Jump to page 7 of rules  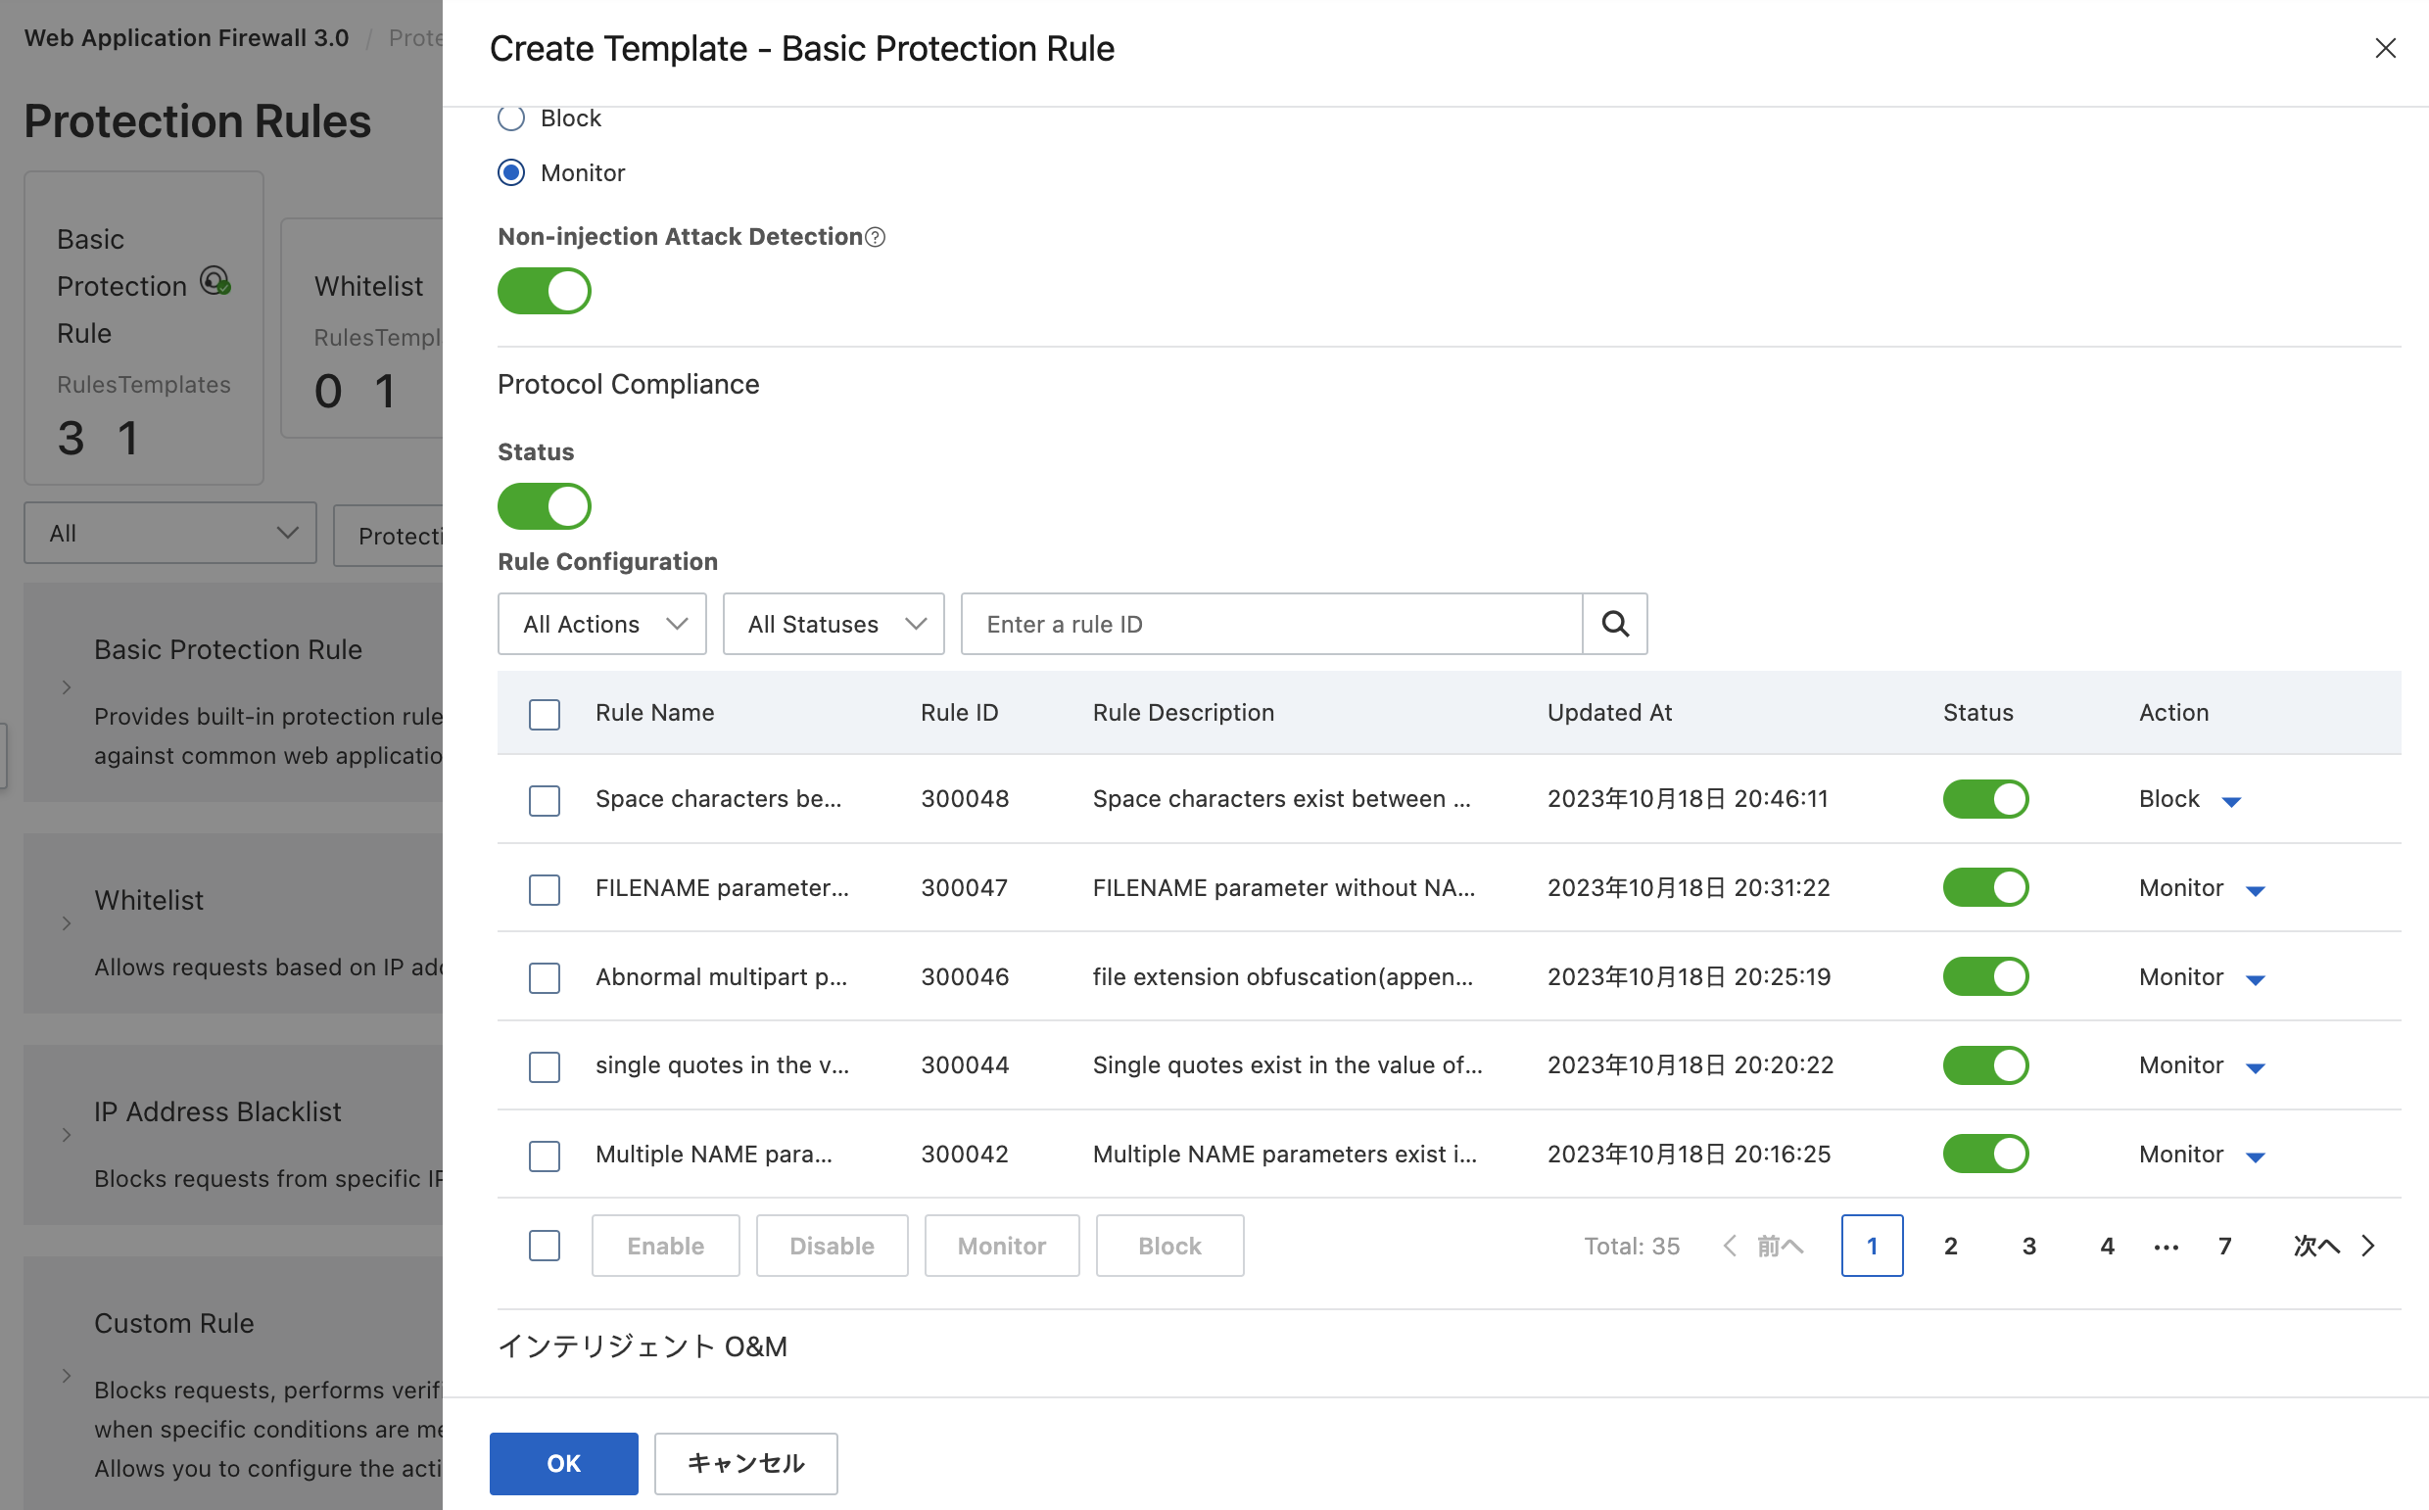coord(2224,1246)
